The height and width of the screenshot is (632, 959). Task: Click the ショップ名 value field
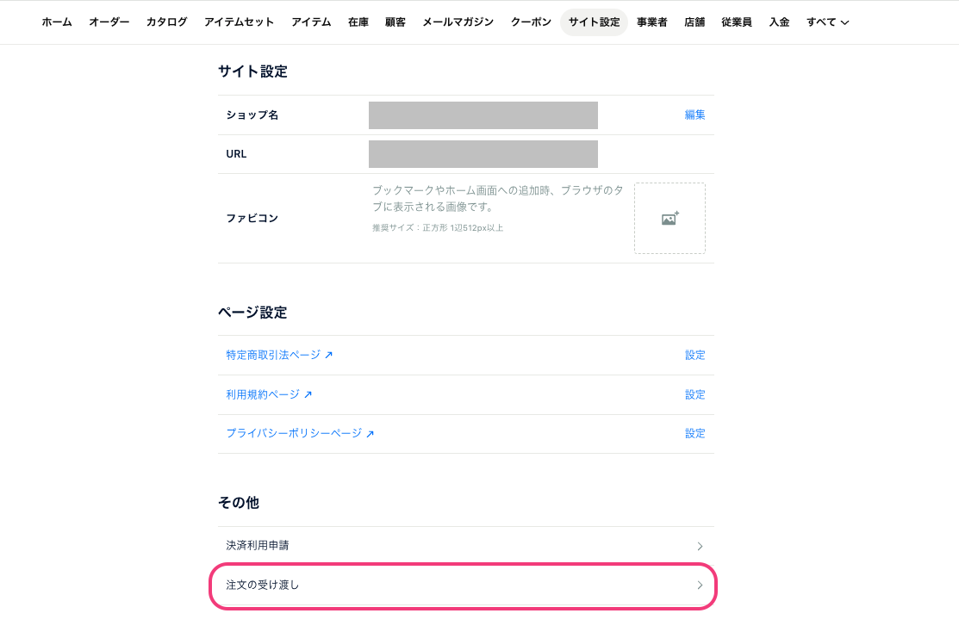tap(483, 115)
